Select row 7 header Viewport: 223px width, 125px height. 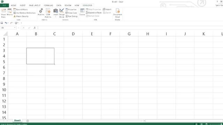pos(4,73)
